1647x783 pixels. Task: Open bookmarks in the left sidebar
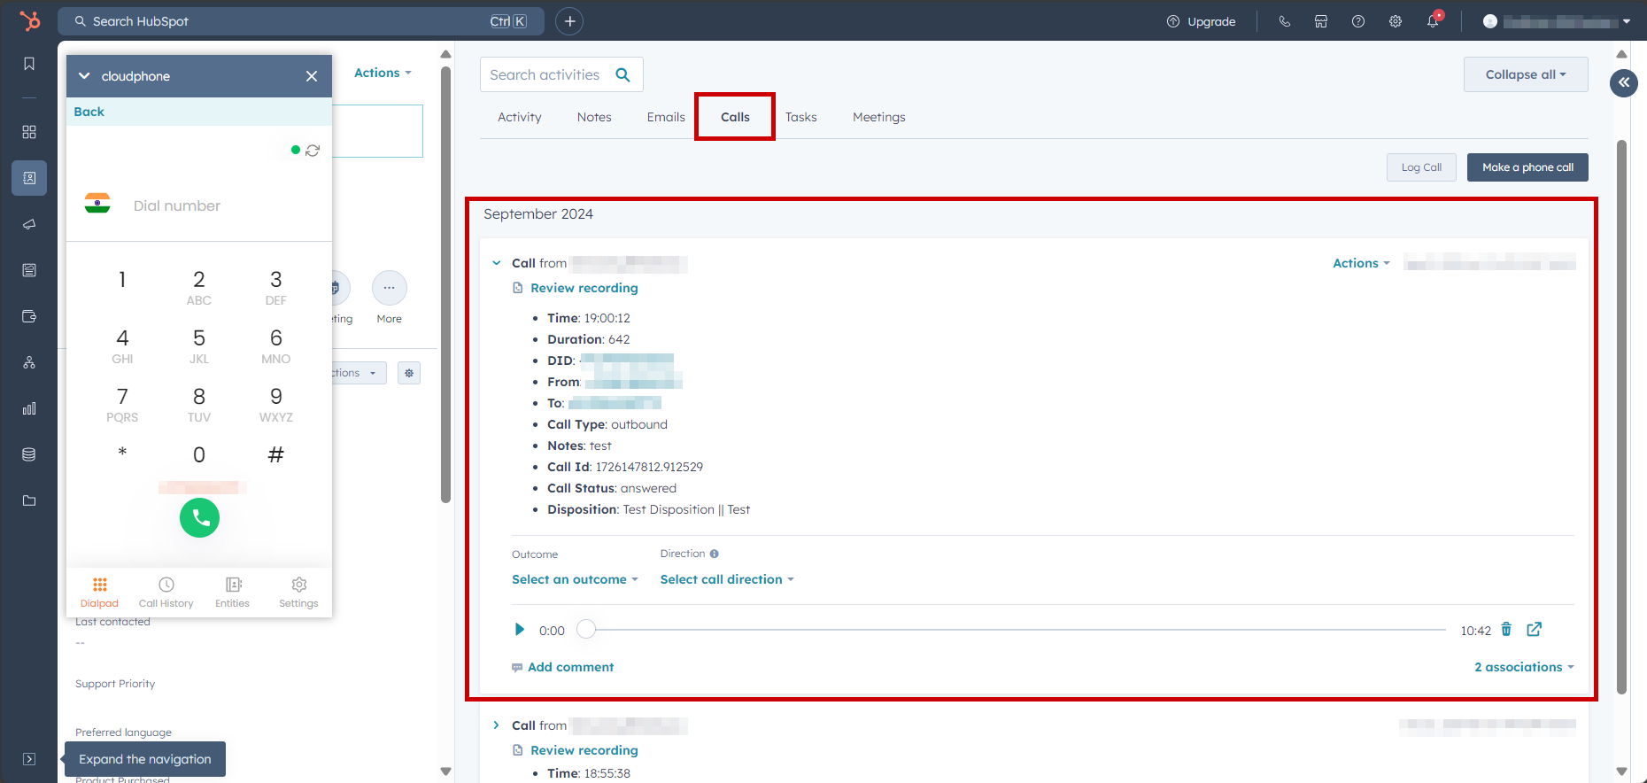coord(29,64)
